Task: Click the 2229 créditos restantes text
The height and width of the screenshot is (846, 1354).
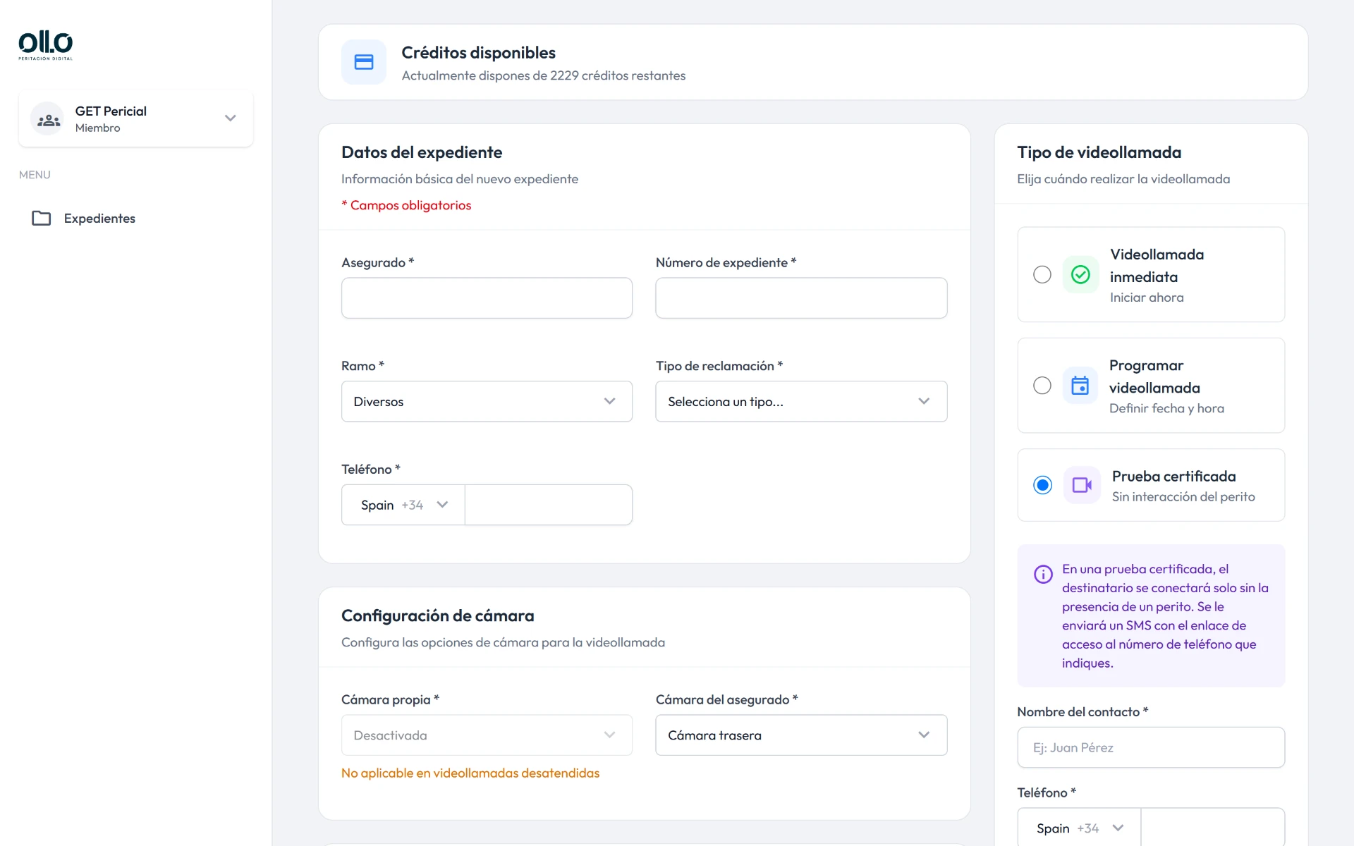Action: pos(618,75)
